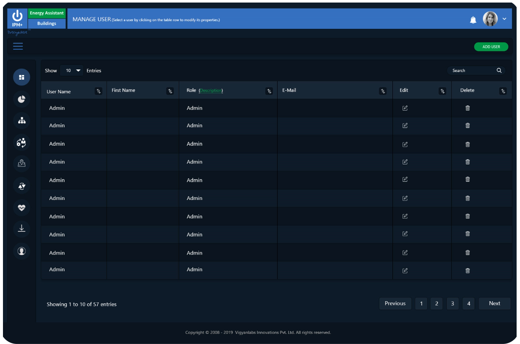Select pagination page 3
This screenshot has width=520, height=344.
click(x=453, y=304)
